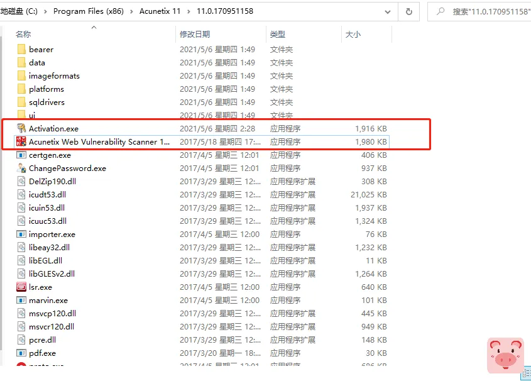Image resolution: width=531 pixels, height=381 pixels.
Task: Expand chevron after Acunetix 11 breadcrumb
Action: pyautogui.click(x=189, y=11)
